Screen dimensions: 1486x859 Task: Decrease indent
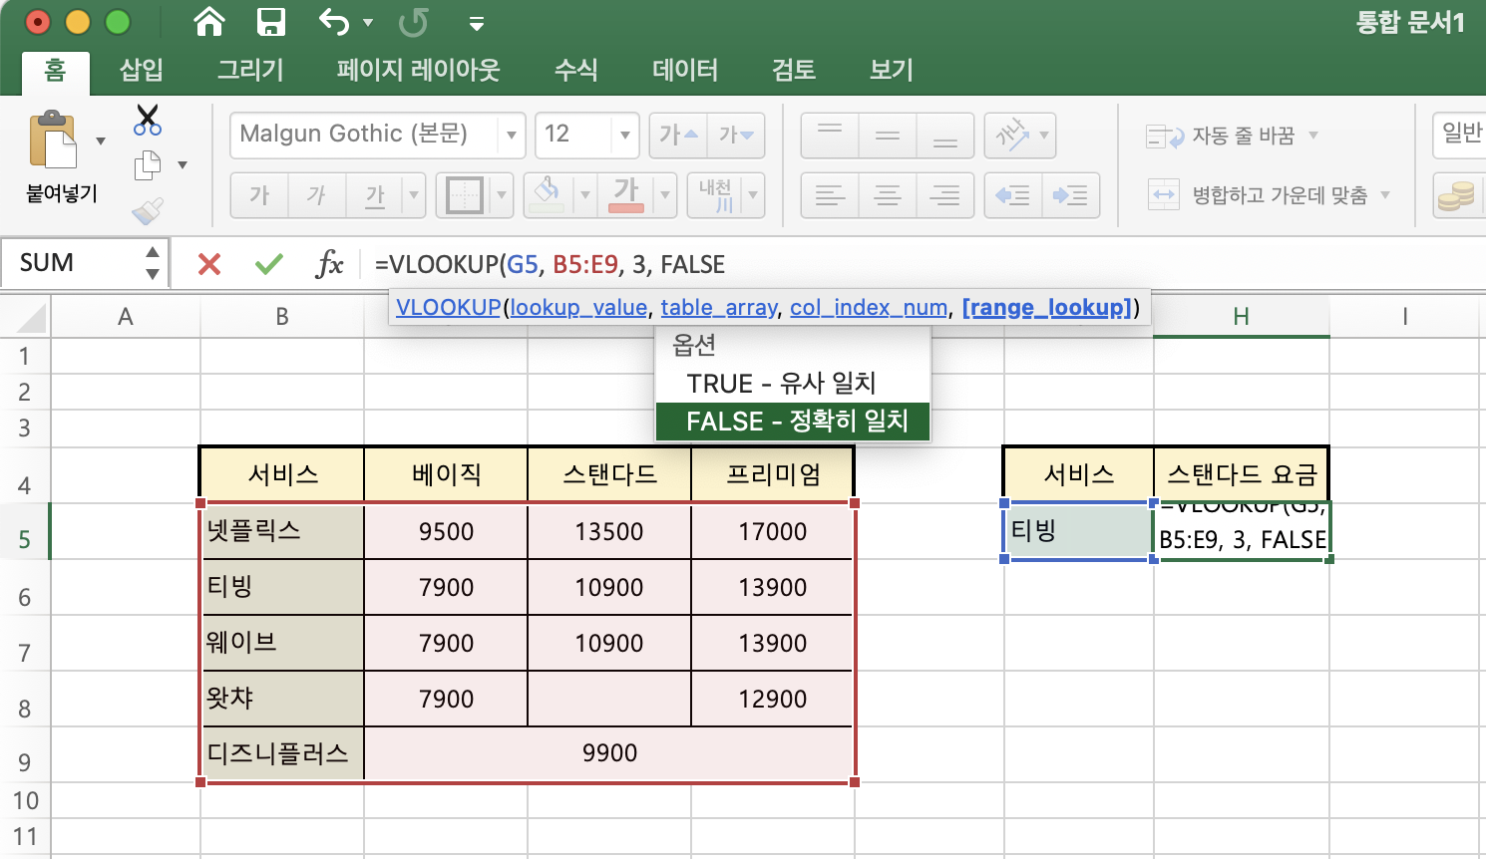pyautogui.click(x=1012, y=195)
